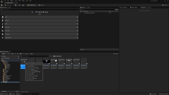Click the Player Start icon
This screenshot has width=169, height=95.
3,31
